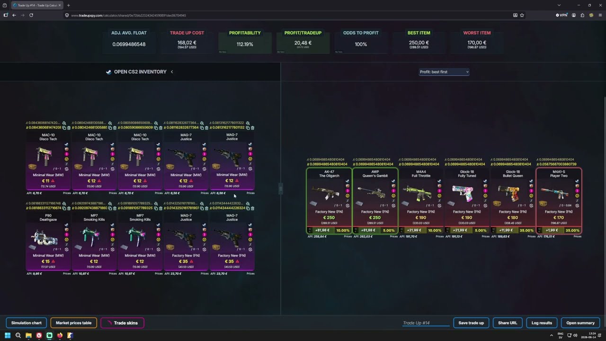Open the Market prices table

click(x=73, y=323)
